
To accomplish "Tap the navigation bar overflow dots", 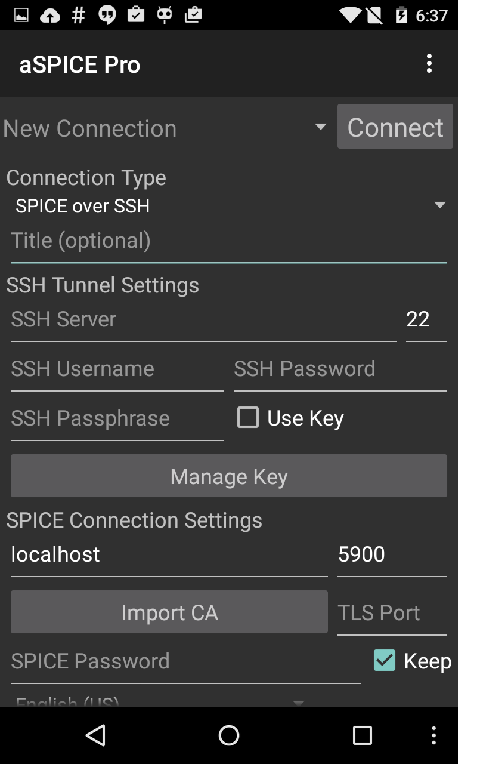I will (434, 735).
